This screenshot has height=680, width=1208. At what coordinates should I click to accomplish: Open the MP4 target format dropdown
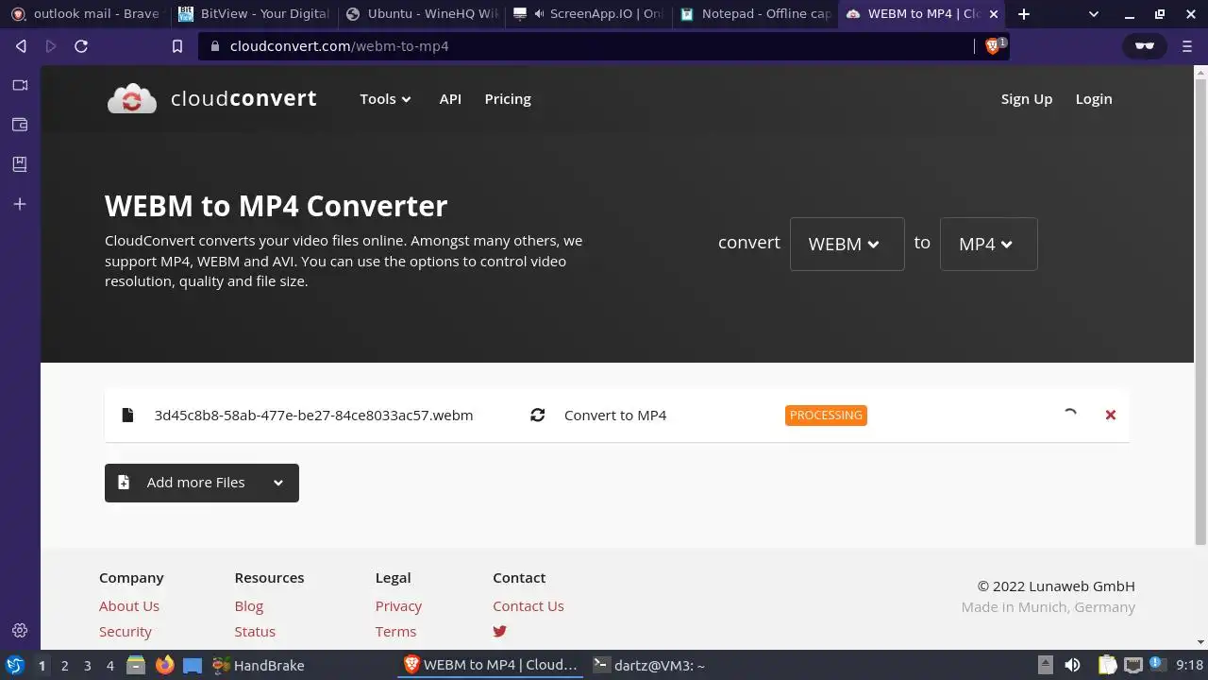(x=988, y=244)
